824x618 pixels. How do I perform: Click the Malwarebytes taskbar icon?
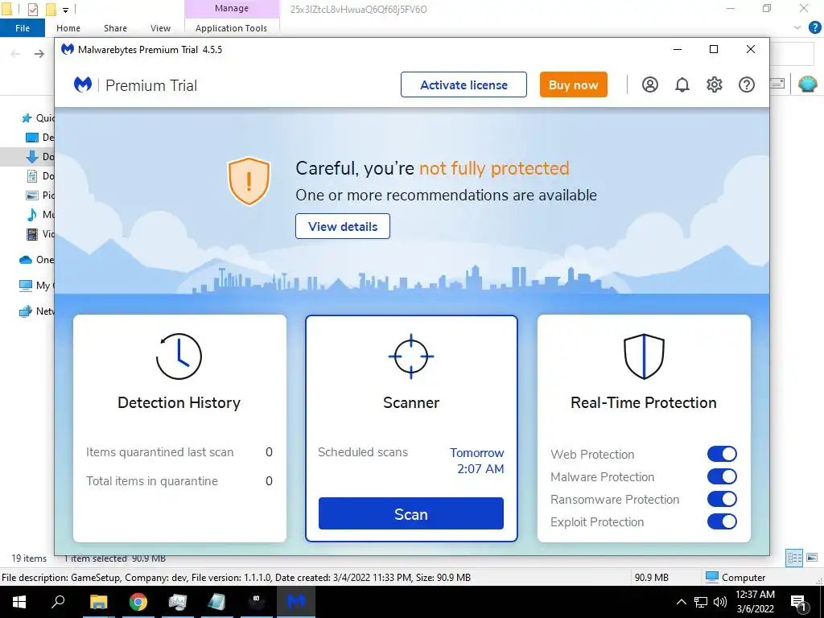pyautogui.click(x=296, y=602)
